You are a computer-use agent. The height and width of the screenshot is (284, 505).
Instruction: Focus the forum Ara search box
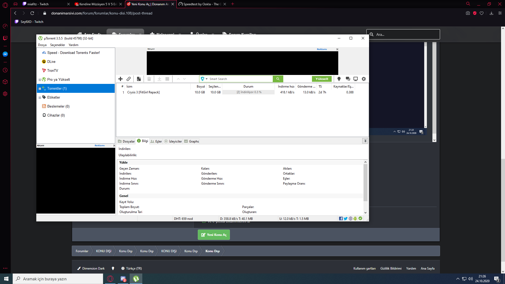pyautogui.click(x=403, y=34)
